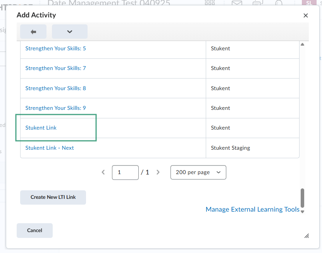Click the Stukent cell in the Stukent Link row

click(252, 128)
